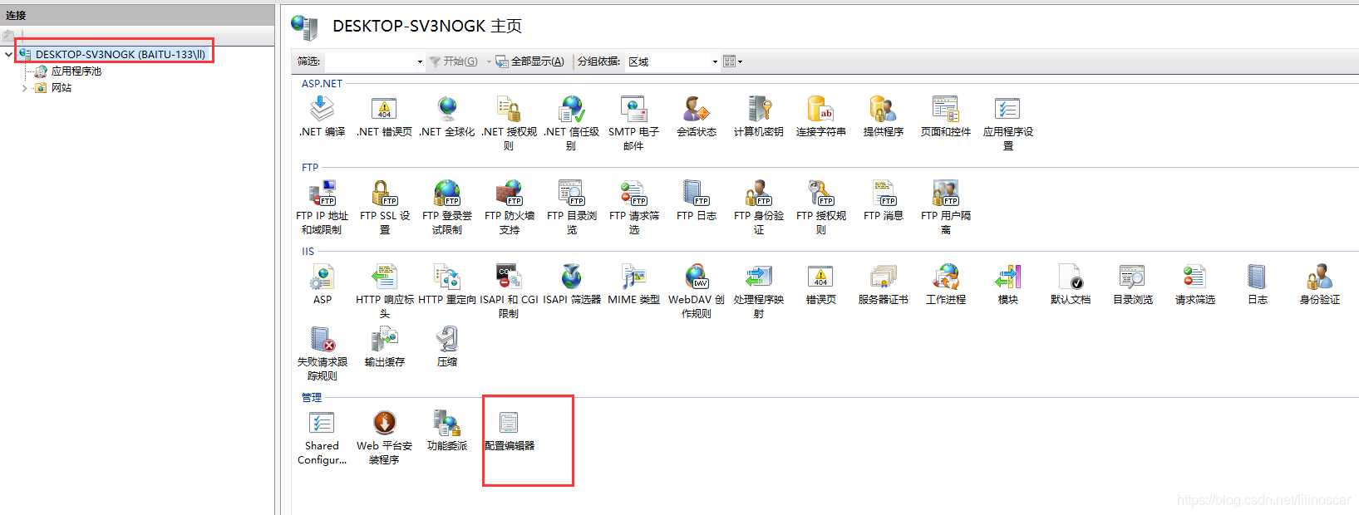The height and width of the screenshot is (515, 1359).
Task: Open FTP SSL 设置
Action: (385, 207)
